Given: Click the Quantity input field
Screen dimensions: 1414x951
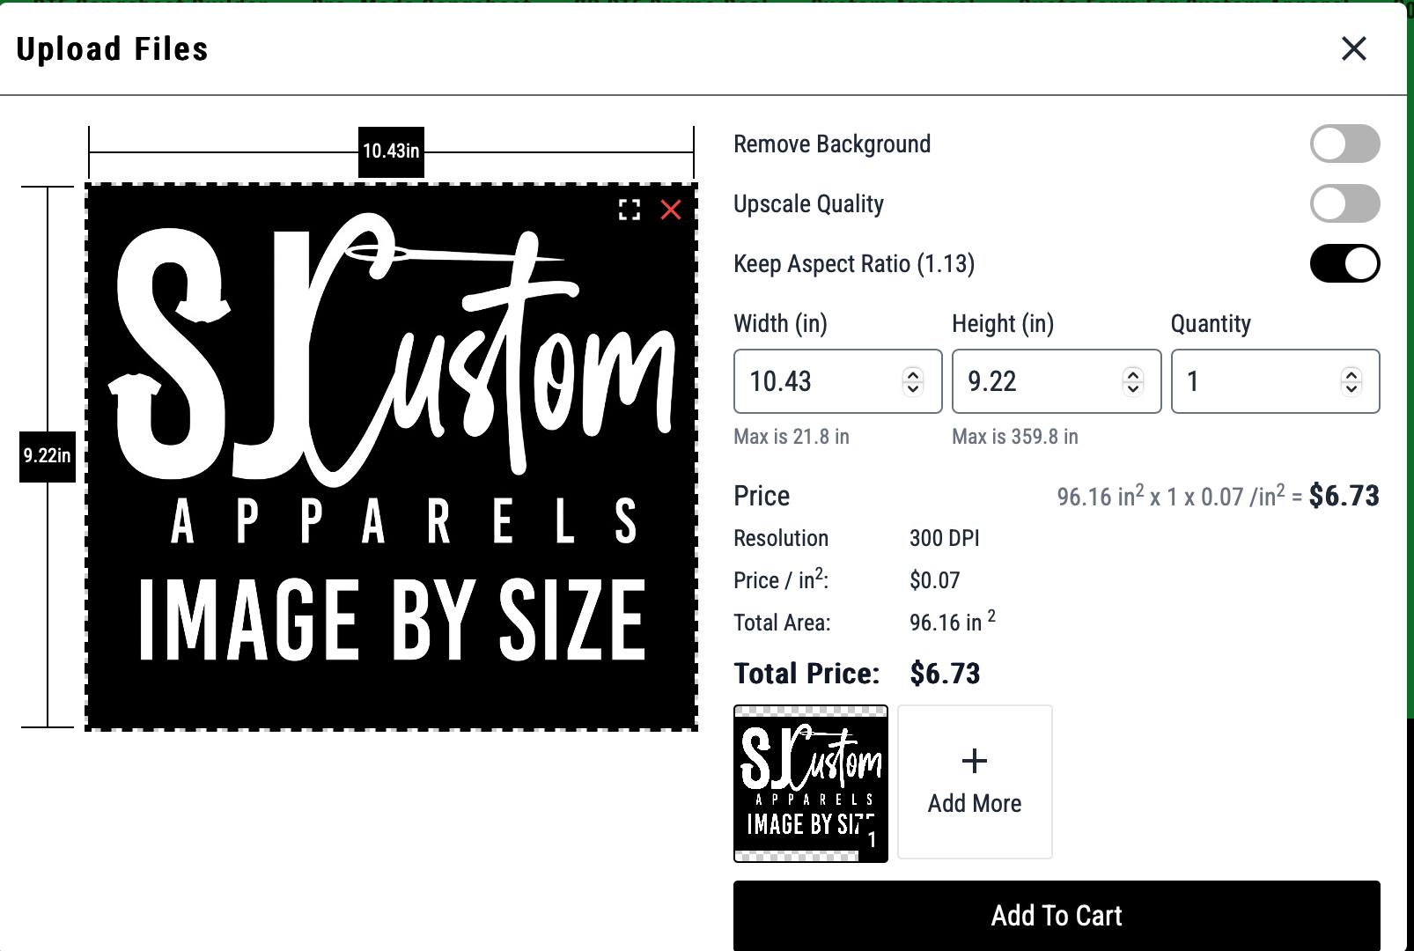Looking at the screenshot, I should coord(1276,381).
